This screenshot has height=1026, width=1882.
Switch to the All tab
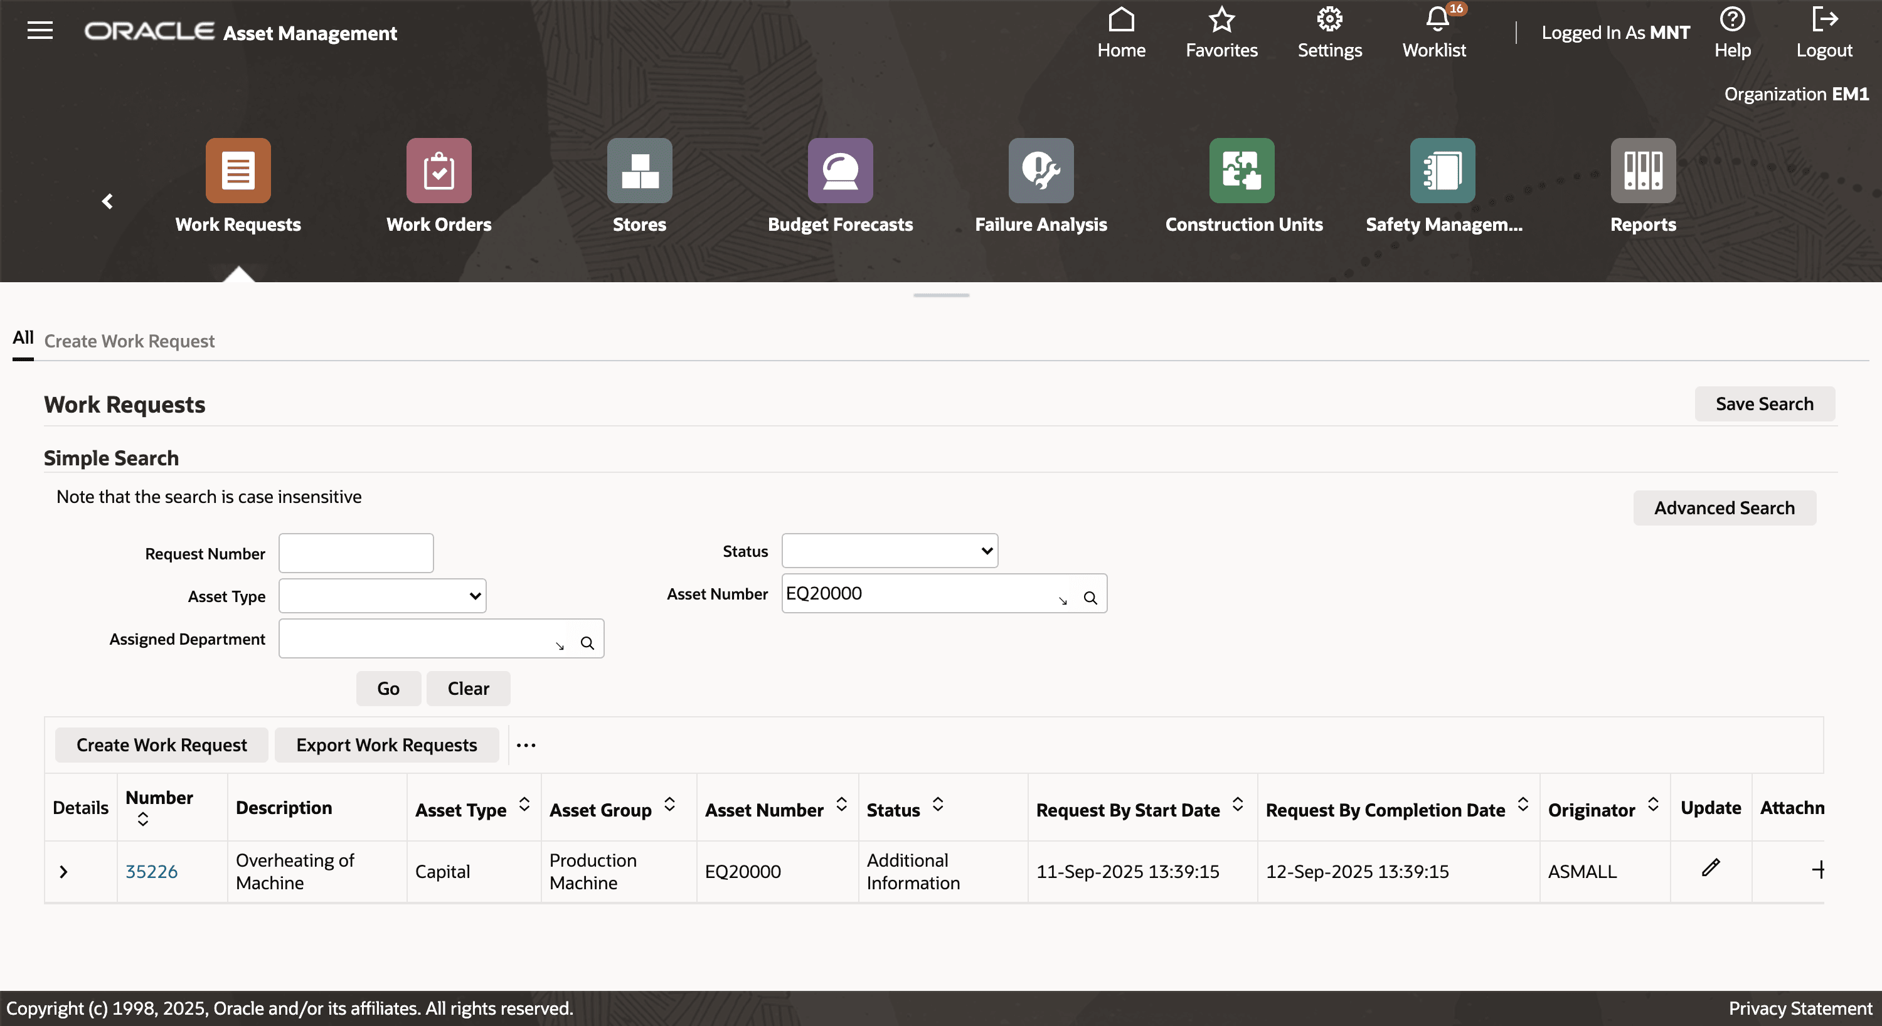(x=23, y=338)
